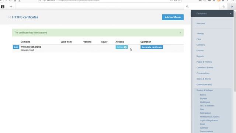Click the Domains column header

tap(25, 42)
